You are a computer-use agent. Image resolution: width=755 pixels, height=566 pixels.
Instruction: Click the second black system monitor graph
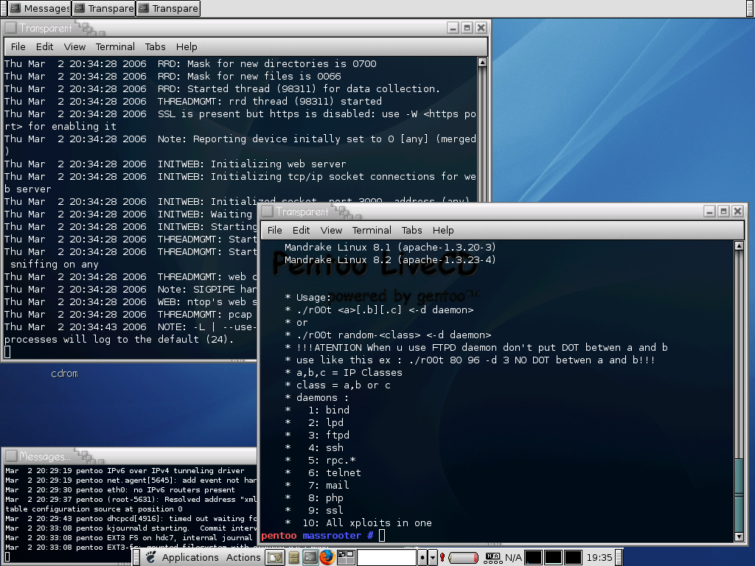point(553,557)
